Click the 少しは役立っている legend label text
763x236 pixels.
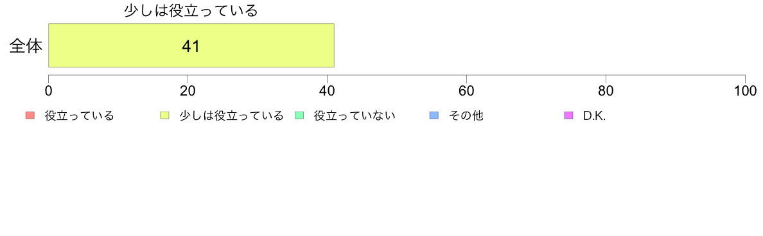pyautogui.click(x=231, y=115)
